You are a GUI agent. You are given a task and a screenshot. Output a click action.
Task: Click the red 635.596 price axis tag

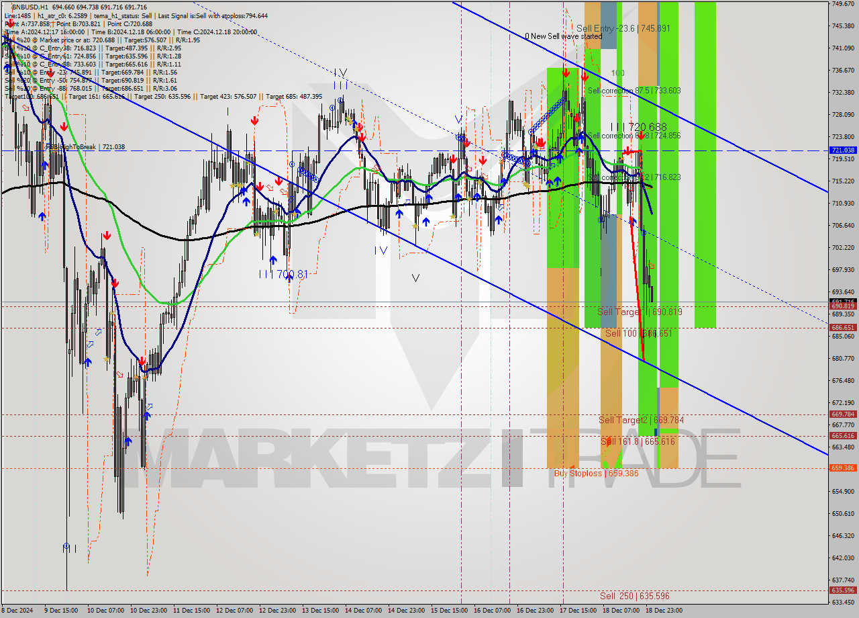843,590
